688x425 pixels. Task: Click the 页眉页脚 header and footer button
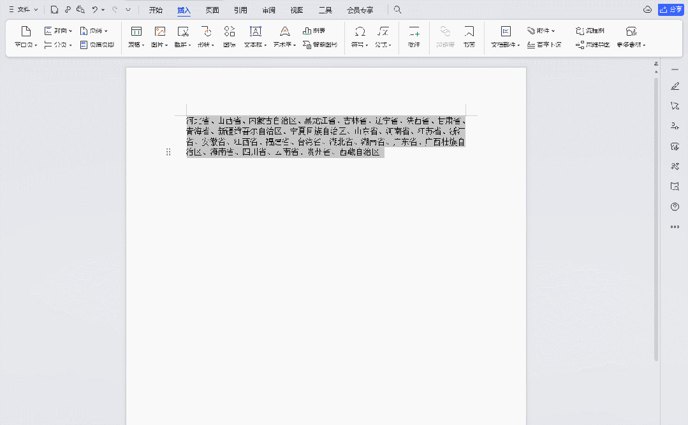tap(98, 45)
